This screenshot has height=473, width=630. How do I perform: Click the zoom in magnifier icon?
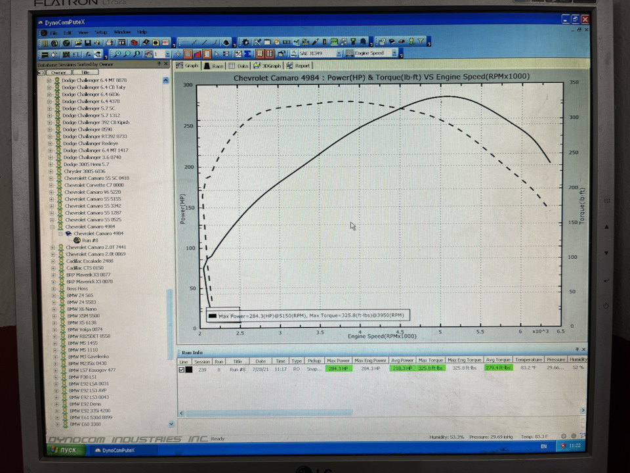(x=117, y=53)
